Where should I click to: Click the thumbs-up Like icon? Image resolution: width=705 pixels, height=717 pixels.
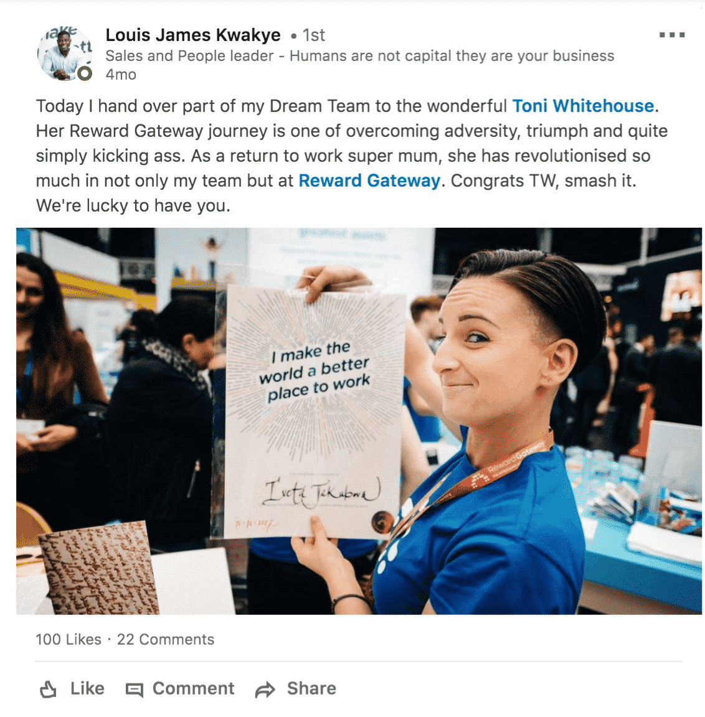pyautogui.click(x=48, y=689)
